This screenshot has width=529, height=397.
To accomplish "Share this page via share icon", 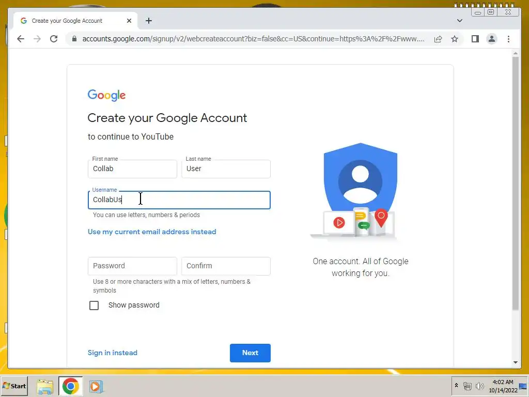I will coord(438,39).
